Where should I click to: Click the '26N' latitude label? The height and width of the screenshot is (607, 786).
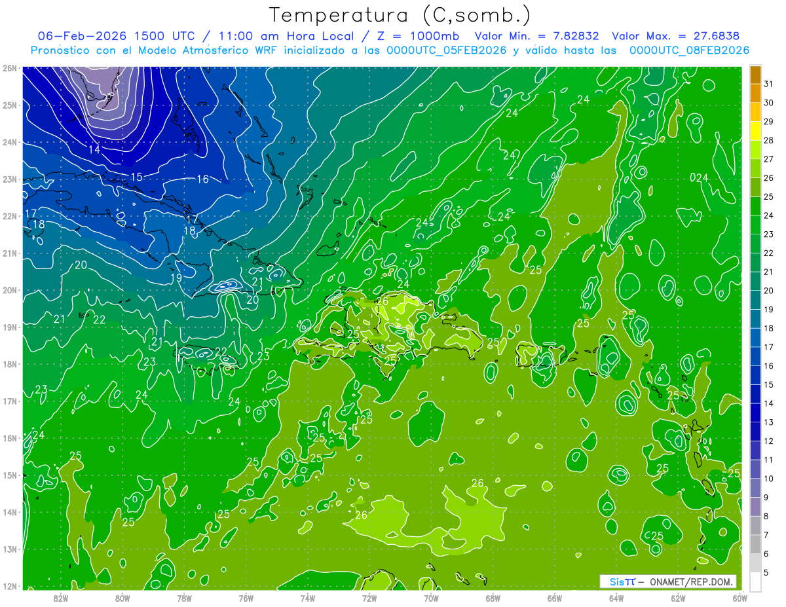pos(9,68)
